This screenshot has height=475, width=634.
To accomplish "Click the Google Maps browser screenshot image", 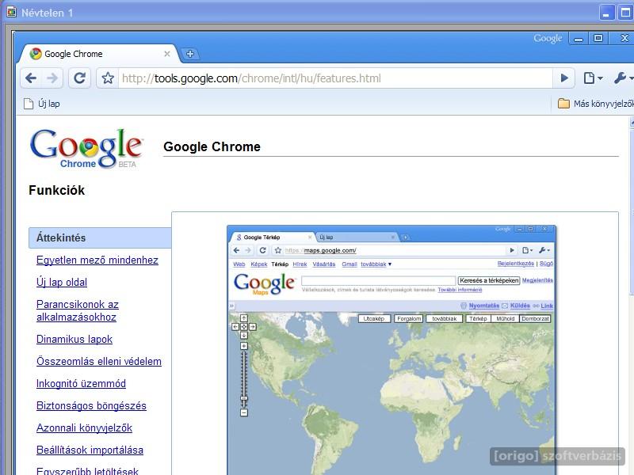I will click(391, 350).
